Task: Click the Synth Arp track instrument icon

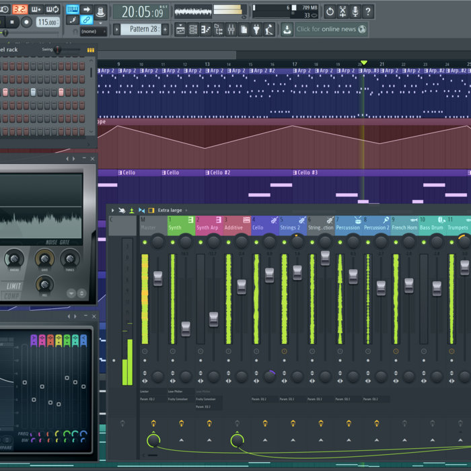Action: (219, 220)
